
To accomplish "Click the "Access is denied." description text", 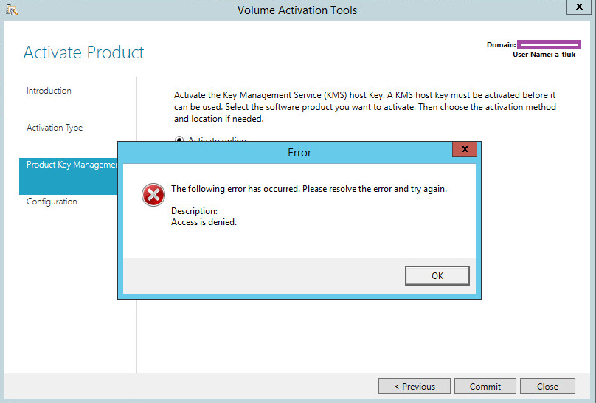I will [204, 222].
